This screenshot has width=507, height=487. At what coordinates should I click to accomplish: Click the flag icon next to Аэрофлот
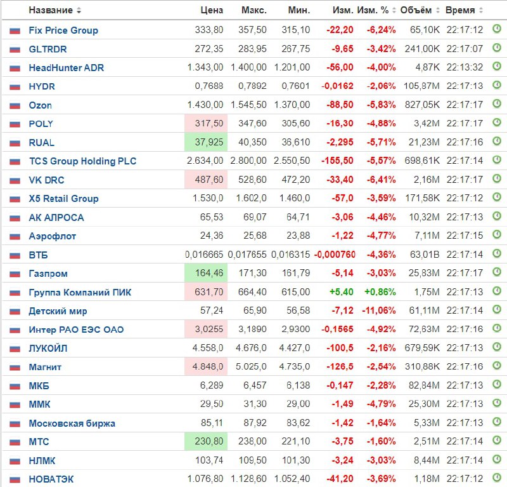point(15,236)
